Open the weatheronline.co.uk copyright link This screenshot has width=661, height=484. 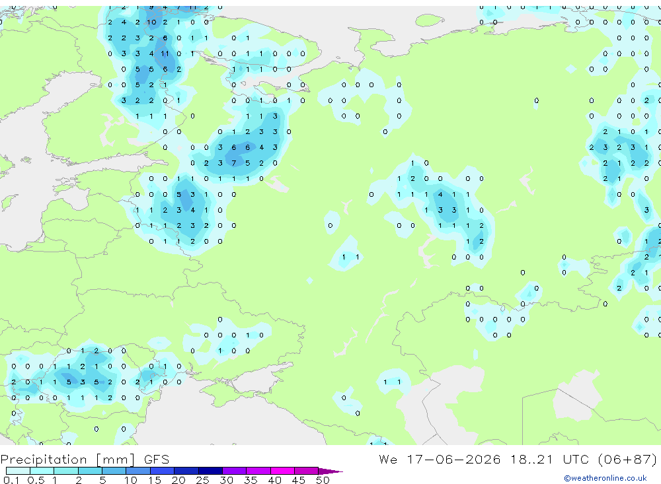click(605, 478)
